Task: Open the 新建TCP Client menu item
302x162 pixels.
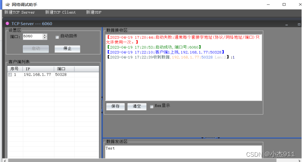Action: 60,12
